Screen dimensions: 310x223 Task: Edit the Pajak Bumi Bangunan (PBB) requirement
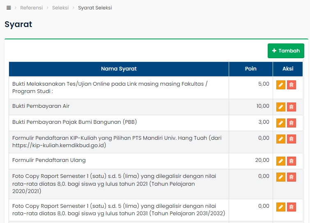click(281, 123)
